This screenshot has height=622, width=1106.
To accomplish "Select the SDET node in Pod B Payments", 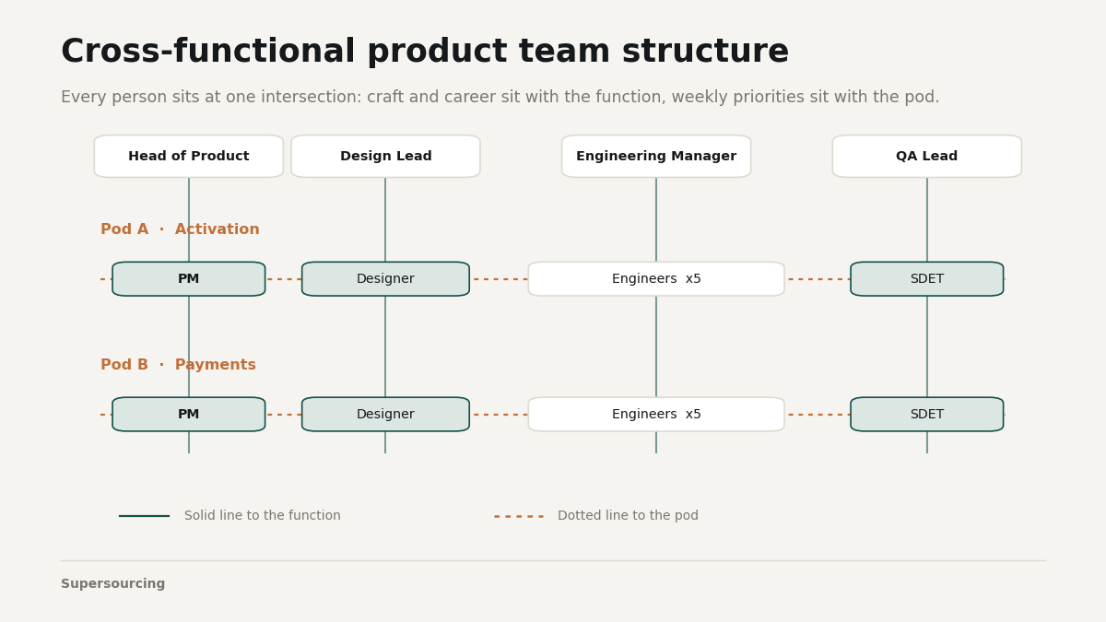I will tap(927, 415).
